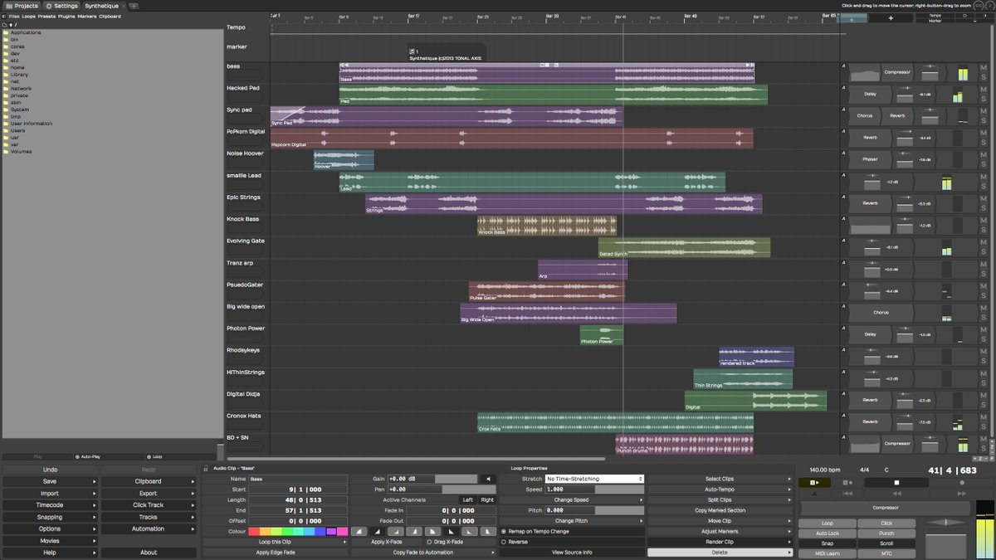Expand the Export menu
The height and width of the screenshot is (560, 996).
tap(149, 493)
